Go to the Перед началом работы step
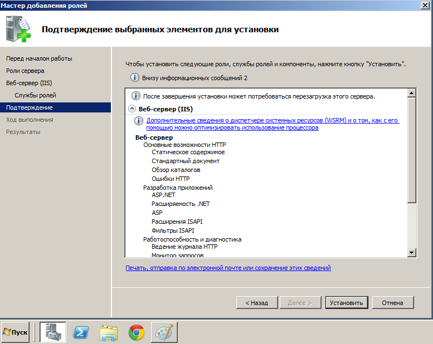The image size is (433, 344). [39, 58]
